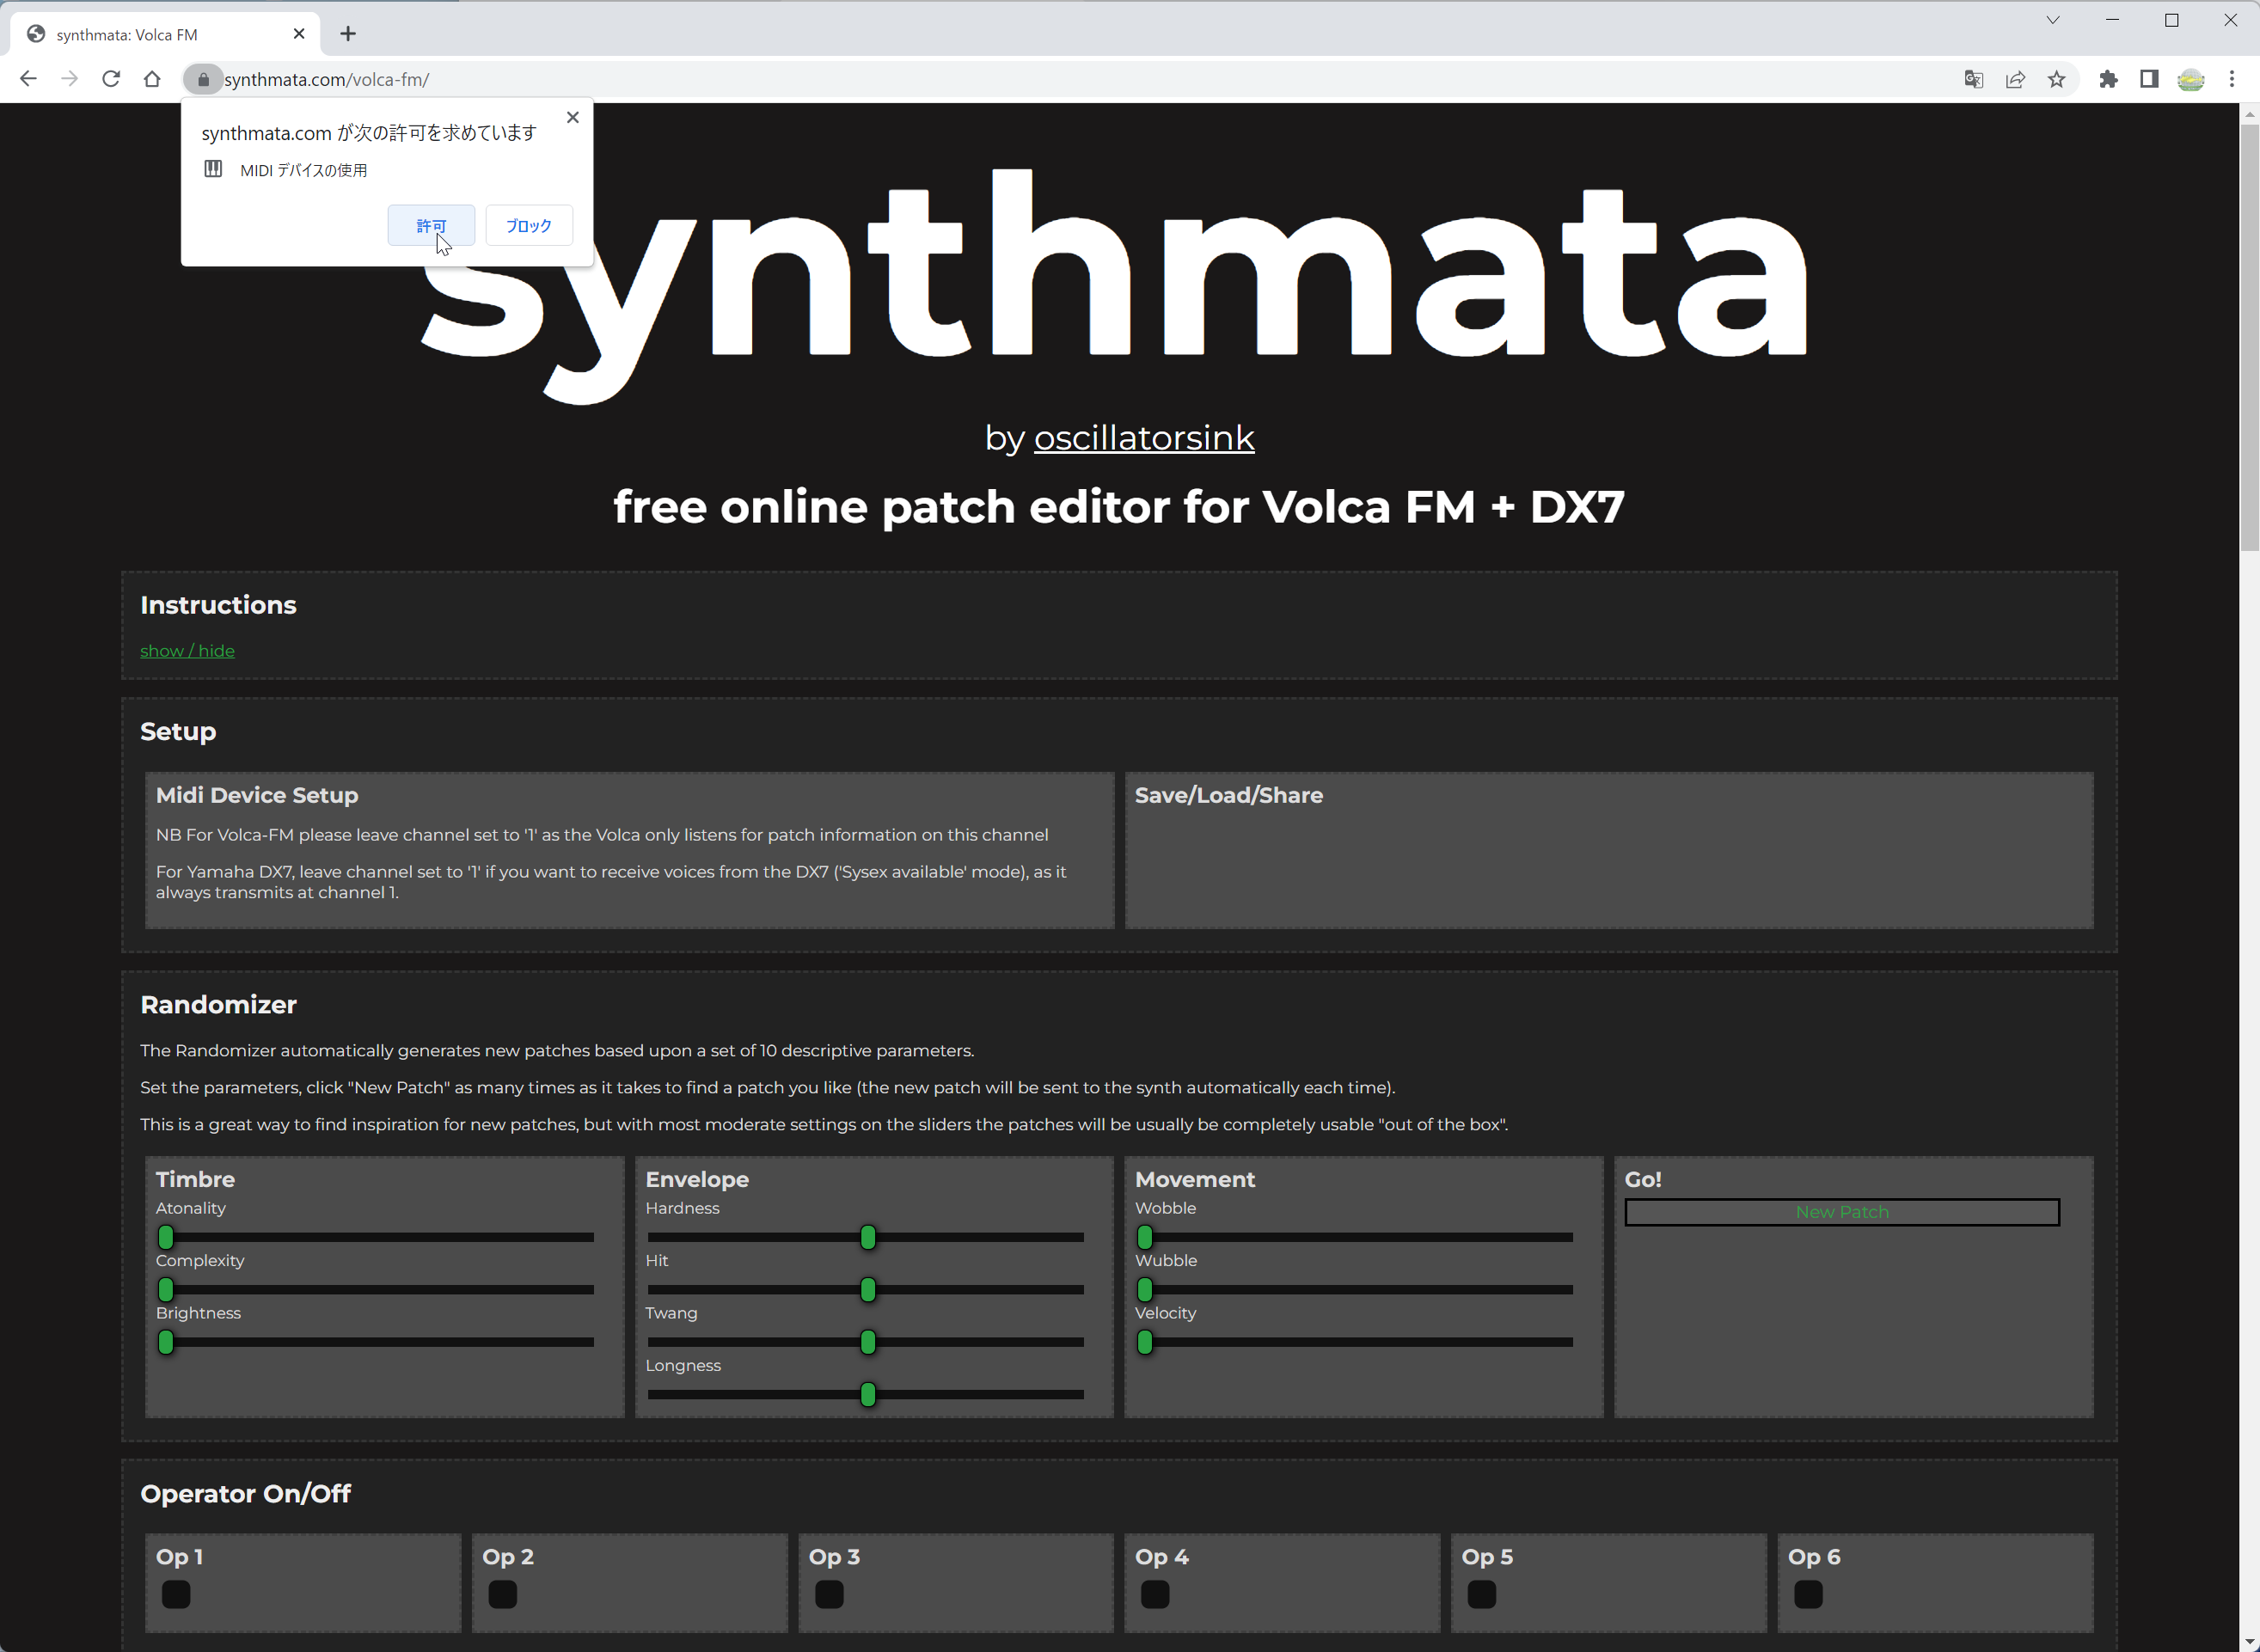Image resolution: width=2260 pixels, height=1652 pixels.
Task: Toggle Op 2 operator checkbox
Action: 502,1594
